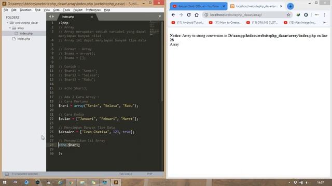Open the tab list dropdown arrow

(160, 17)
